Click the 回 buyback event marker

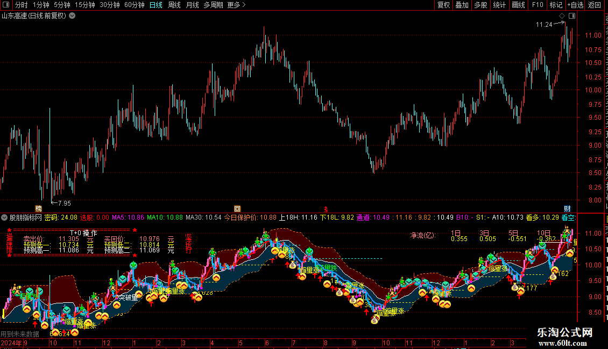pos(237,208)
